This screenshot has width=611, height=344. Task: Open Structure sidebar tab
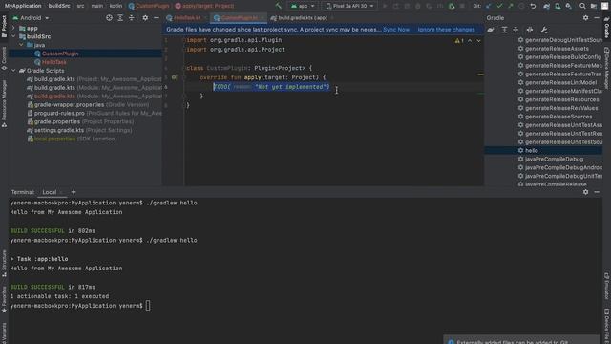(x=4, y=264)
